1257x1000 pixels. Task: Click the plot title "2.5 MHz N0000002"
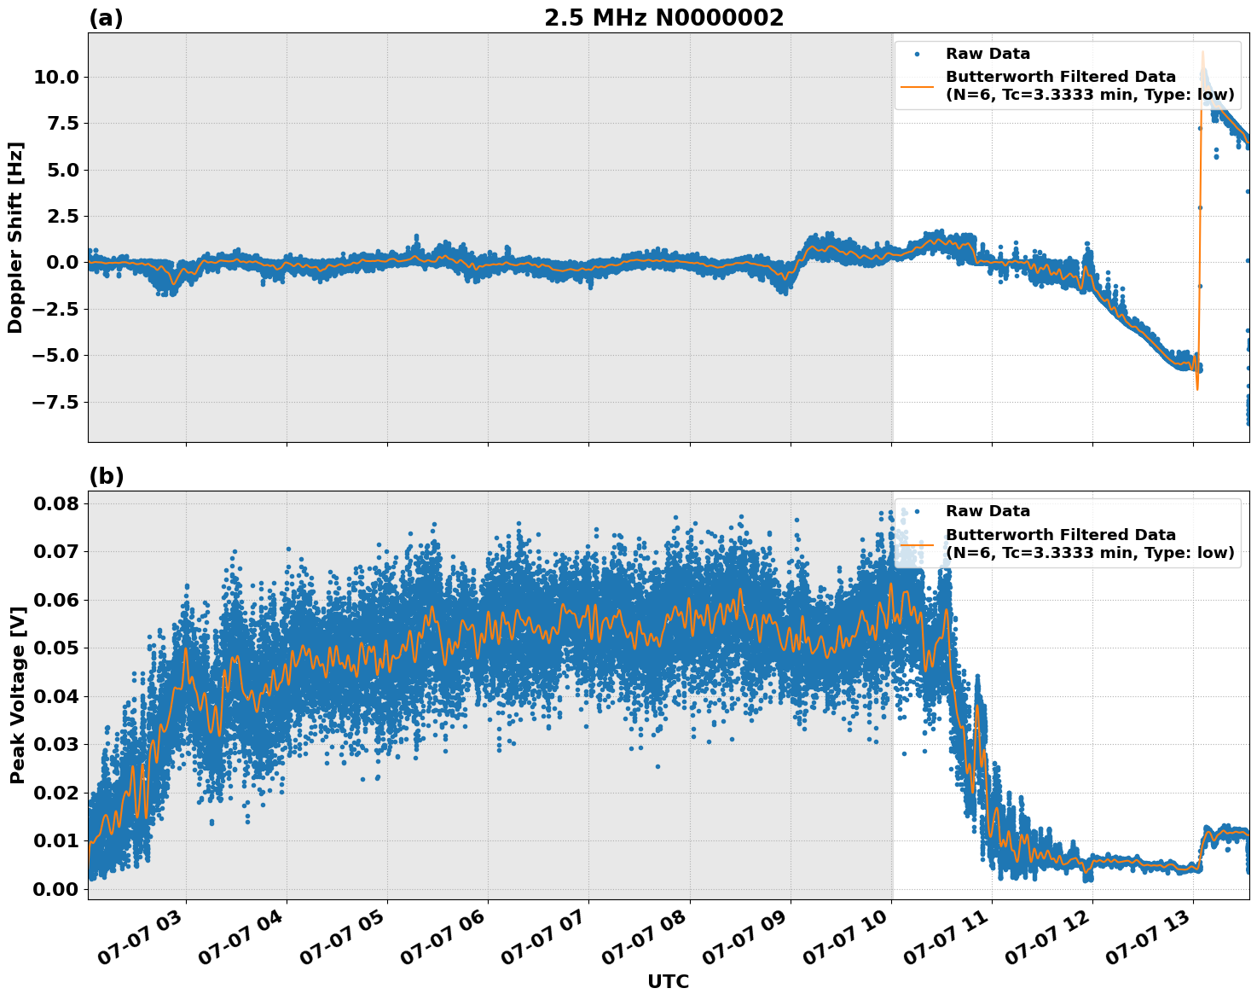(x=663, y=18)
